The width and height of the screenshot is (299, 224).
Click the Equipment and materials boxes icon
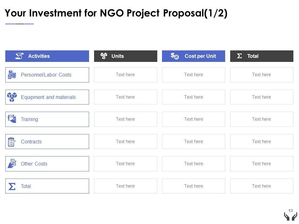click(12, 97)
